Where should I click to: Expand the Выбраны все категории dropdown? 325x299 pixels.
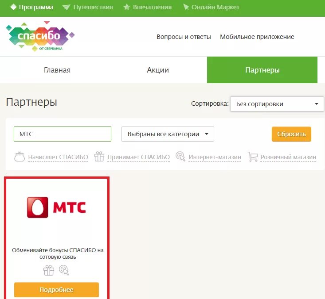coord(168,134)
